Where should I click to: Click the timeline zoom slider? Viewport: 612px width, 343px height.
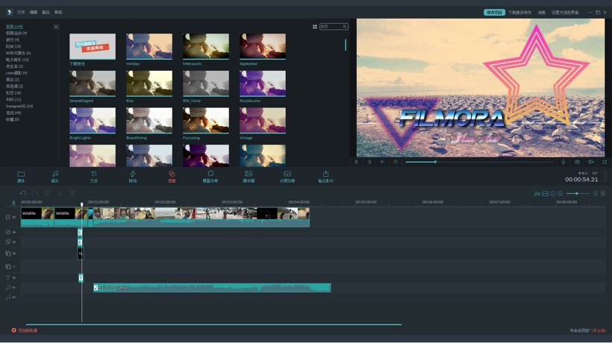576,194
